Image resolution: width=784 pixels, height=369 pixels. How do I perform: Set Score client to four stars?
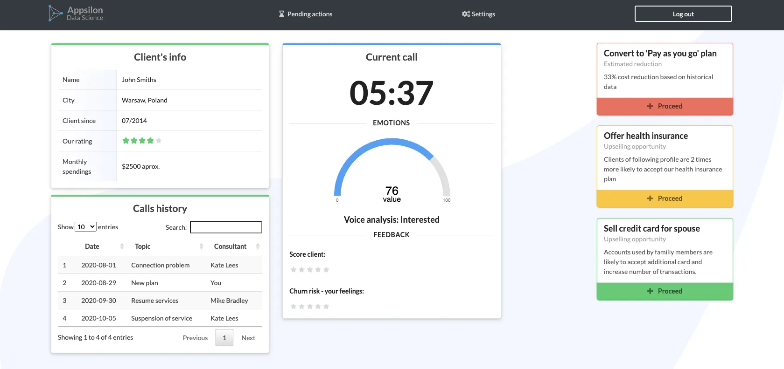(x=318, y=270)
